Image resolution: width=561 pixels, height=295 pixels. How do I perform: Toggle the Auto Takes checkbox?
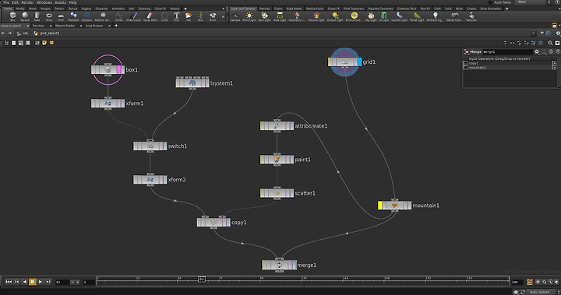(490, 2)
